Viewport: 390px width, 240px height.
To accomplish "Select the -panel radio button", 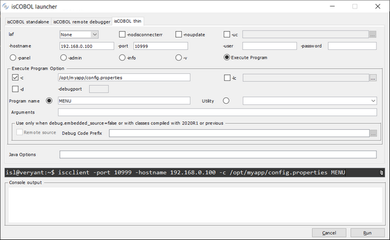I will [13, 58].
